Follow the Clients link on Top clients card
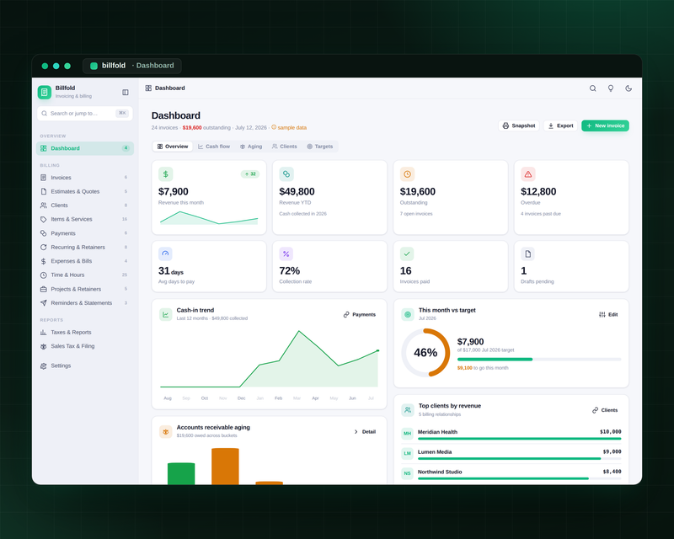Viewport: 674px width, 539px height. pos(605,410)
